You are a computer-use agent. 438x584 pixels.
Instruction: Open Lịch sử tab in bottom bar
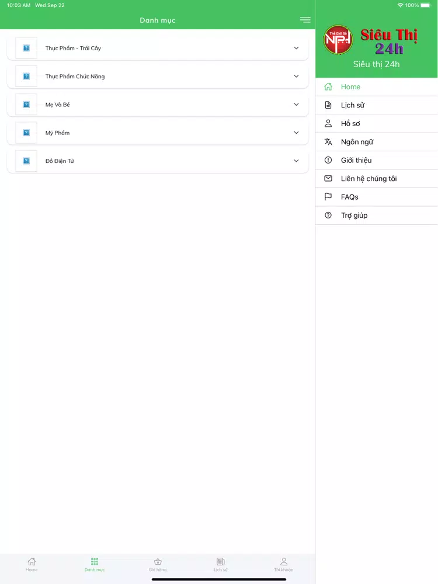click(221, 564)
